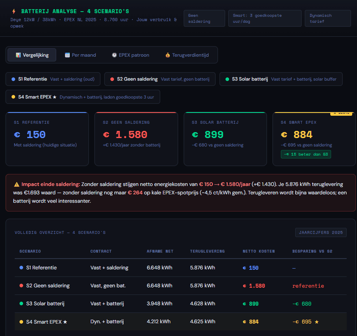Screen dimensions: 357x336
Task: Open the S3 Solar batterij € 899 card
Action: click(225, 139)
